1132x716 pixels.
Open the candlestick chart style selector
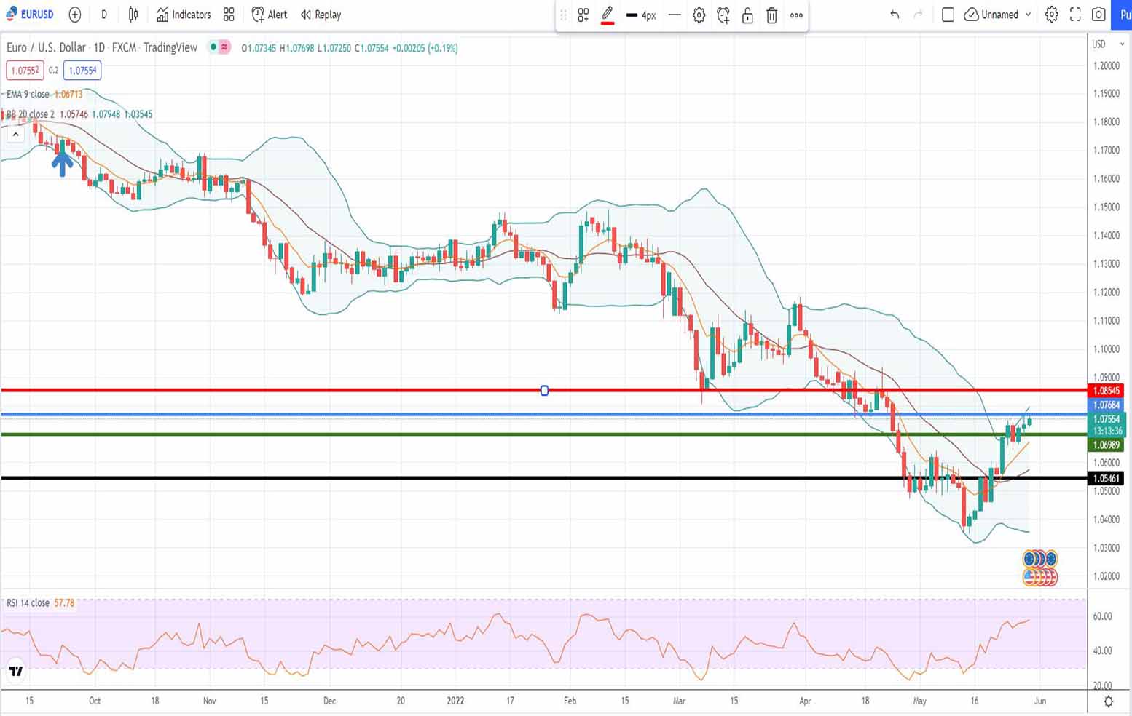133,15
